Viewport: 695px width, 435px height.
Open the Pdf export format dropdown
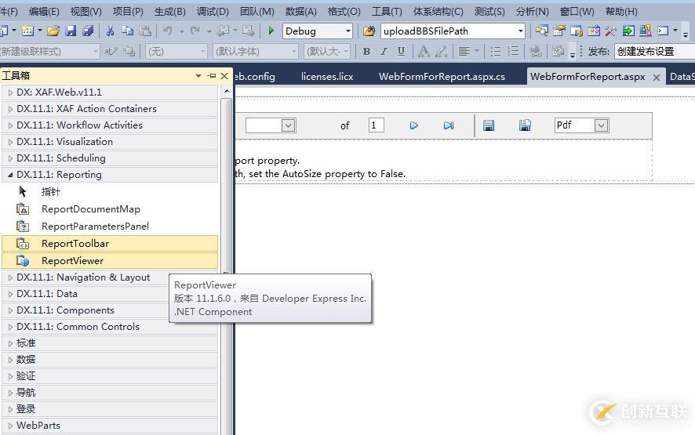click(601, 125)
